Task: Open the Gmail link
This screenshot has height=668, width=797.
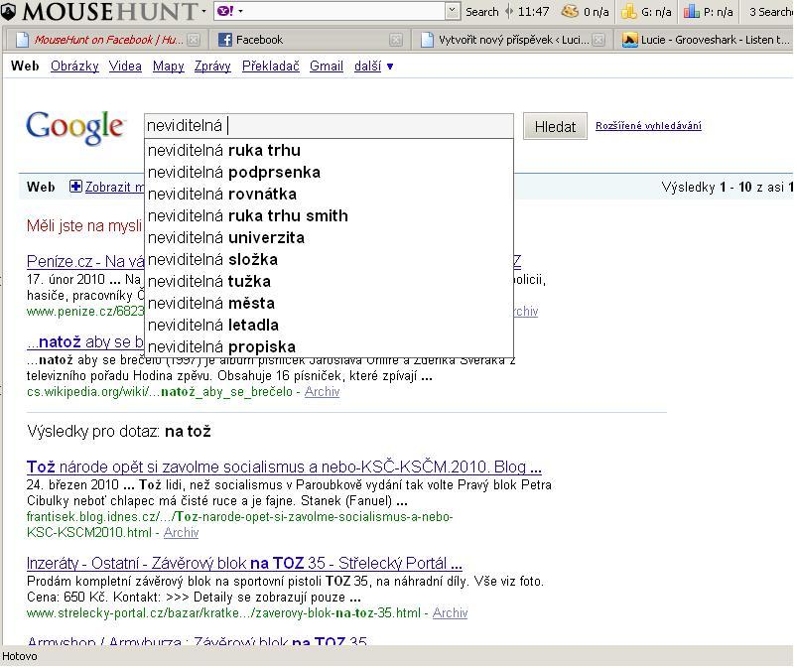Action: pyautogui.click(x=327, y=67)
